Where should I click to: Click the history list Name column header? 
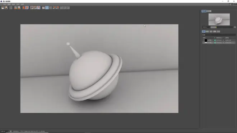coord(204,38)
